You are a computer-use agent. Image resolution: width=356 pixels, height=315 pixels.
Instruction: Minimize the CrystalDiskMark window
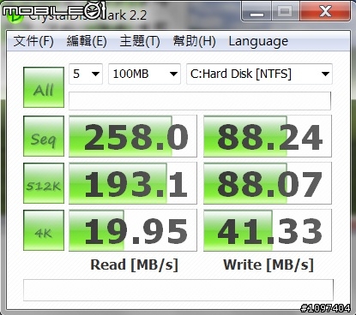[x=256, y=11]
